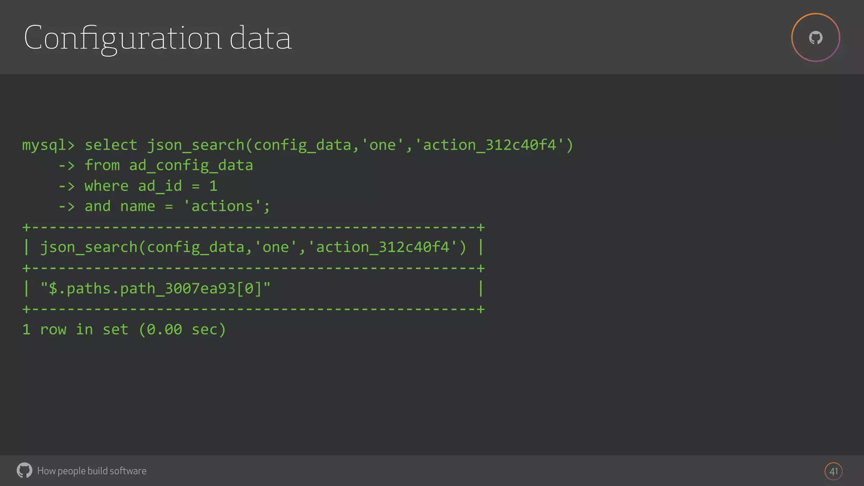
Task: Click the "$.paths.path_3007ea93[0]" result value
Action: pos(155,289)
